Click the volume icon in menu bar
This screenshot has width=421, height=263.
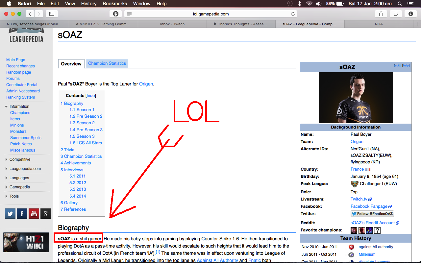(319, 4)
